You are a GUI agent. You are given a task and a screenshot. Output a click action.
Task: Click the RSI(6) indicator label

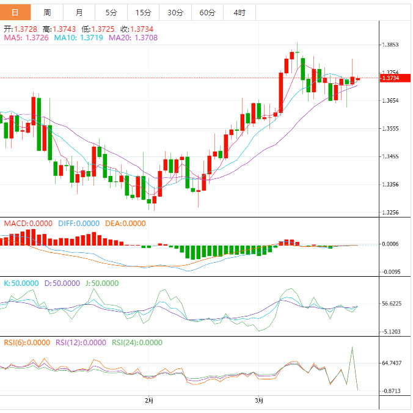point(27,343)
